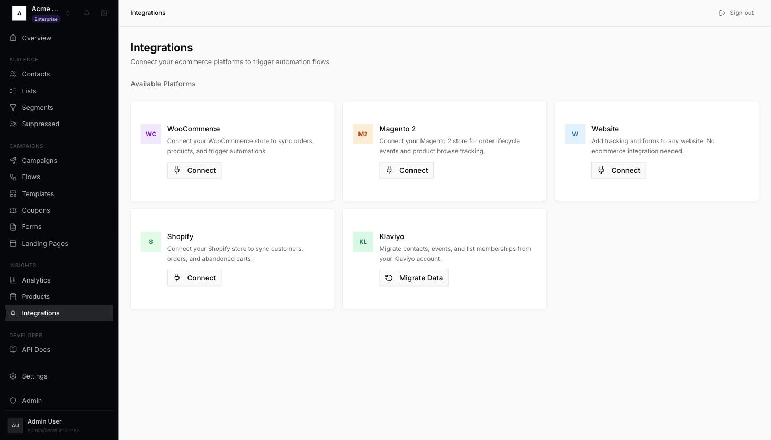Click the Segments funnel icon
This screenshot has width=771, height=440.
[x=13, y=108]
